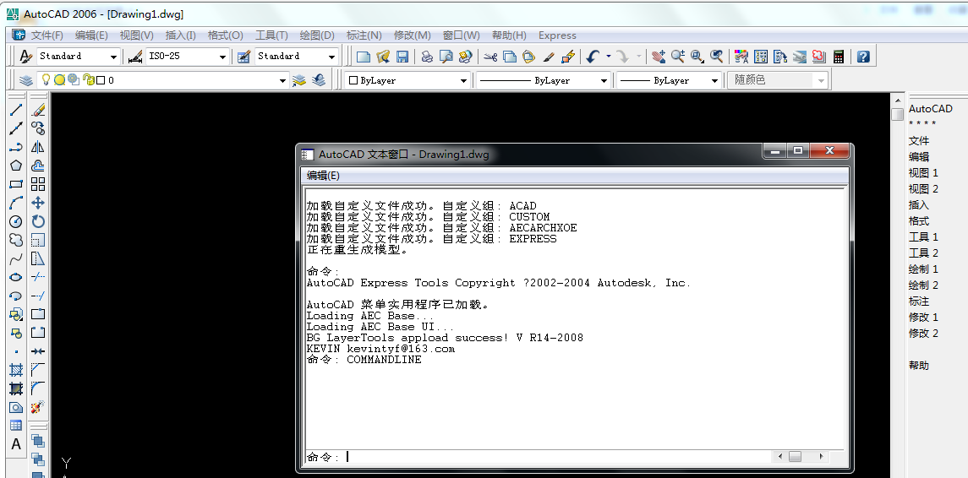Click the Layer Previous icon
Image resolution: width=968 pixels, height=478 pixels.
tap(320, 80)
